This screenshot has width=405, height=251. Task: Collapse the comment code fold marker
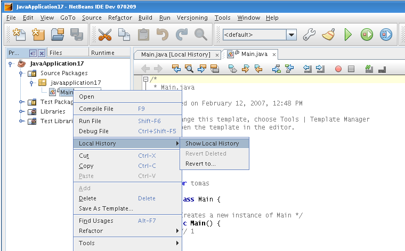[145, 79]
